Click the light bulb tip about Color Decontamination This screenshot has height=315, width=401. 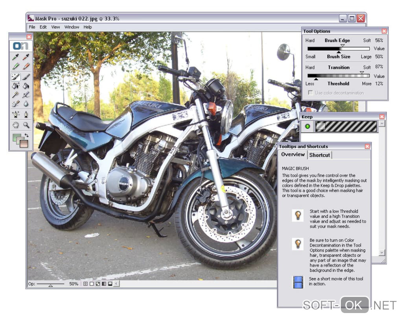click(298, 244)
